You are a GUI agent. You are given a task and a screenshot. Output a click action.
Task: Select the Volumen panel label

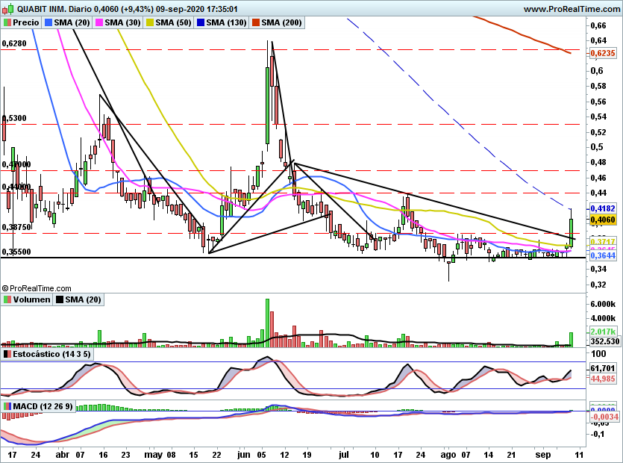point(31,299)
